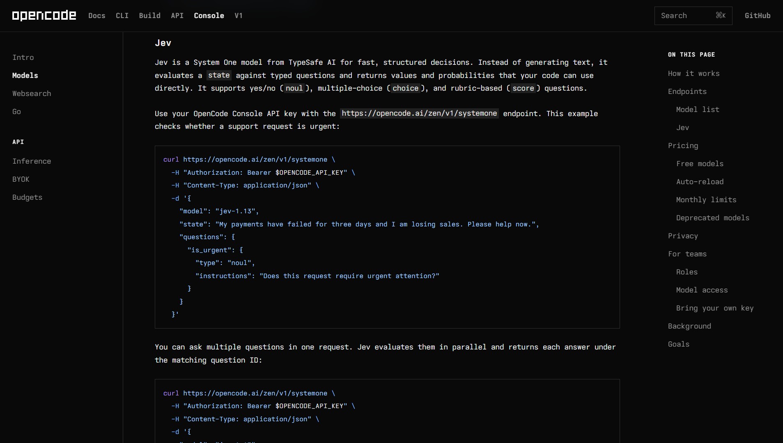The image size is (783, 443).
Task: Jump to Roles section
Action: click(687, 272)
